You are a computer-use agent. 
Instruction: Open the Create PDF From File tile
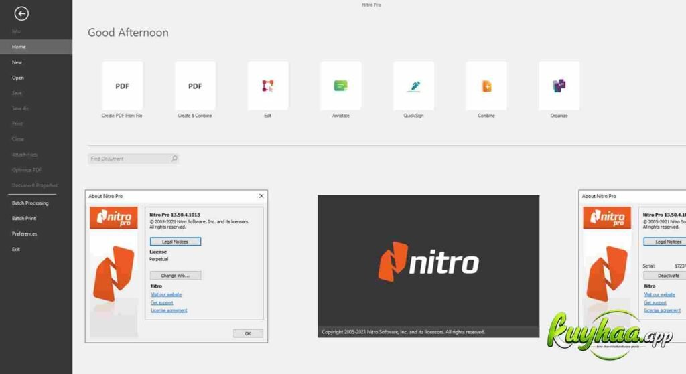[x=122, y=86]
